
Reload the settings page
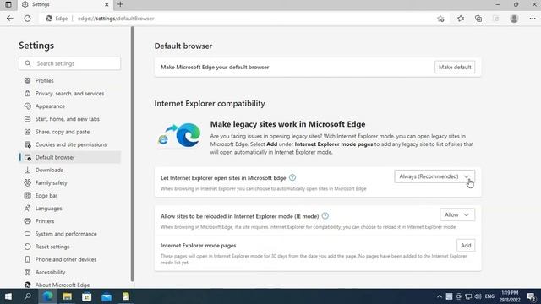click(x=28, y=19)
